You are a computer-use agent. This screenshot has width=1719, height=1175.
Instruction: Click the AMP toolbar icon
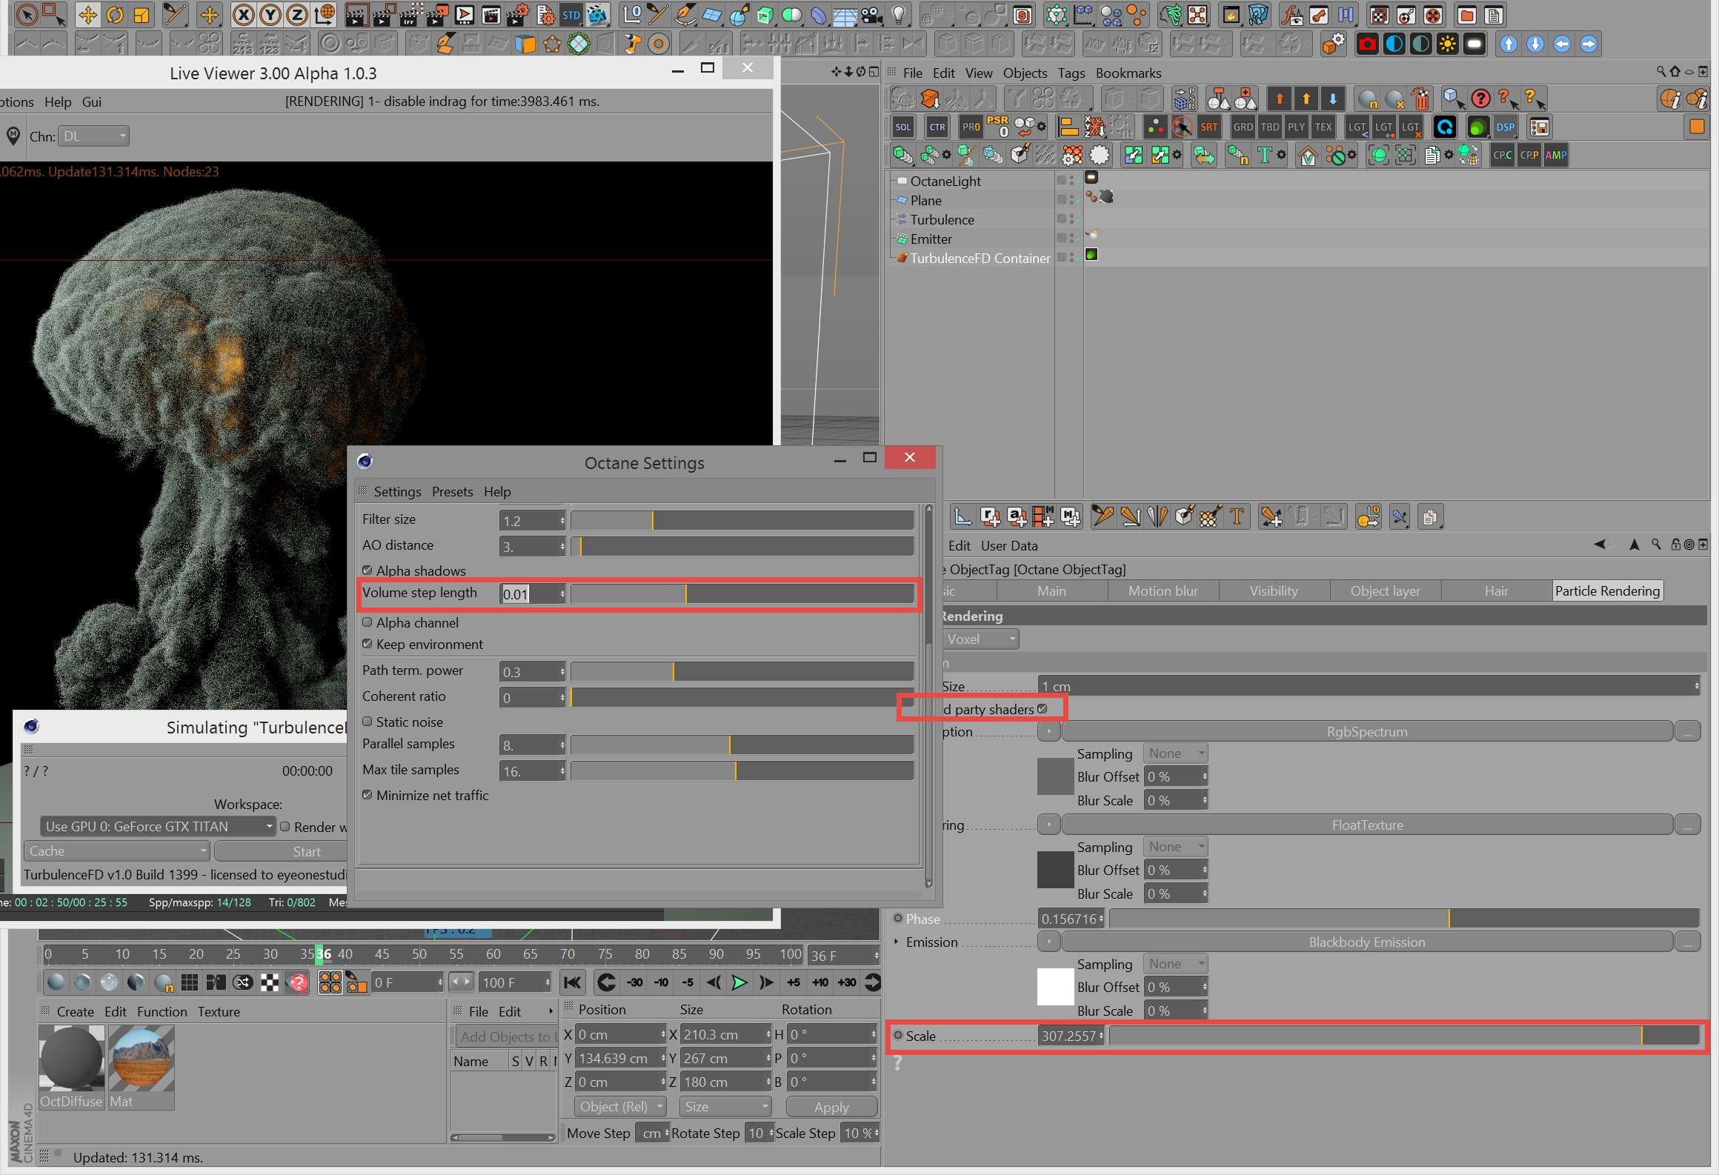(1555, 156)
